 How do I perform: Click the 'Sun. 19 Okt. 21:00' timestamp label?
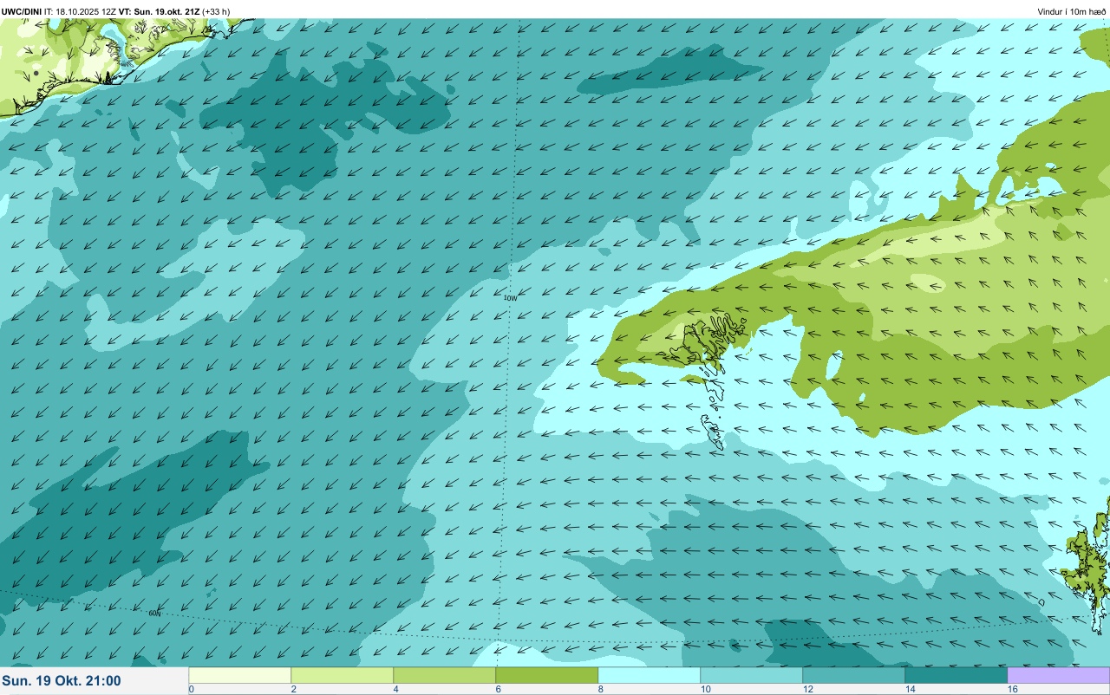tap(62, 681)
